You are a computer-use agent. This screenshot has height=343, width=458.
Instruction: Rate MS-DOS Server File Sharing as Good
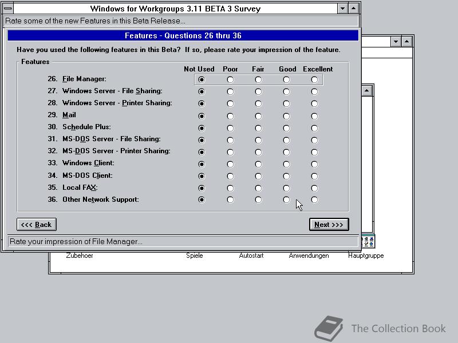(286, 140)
